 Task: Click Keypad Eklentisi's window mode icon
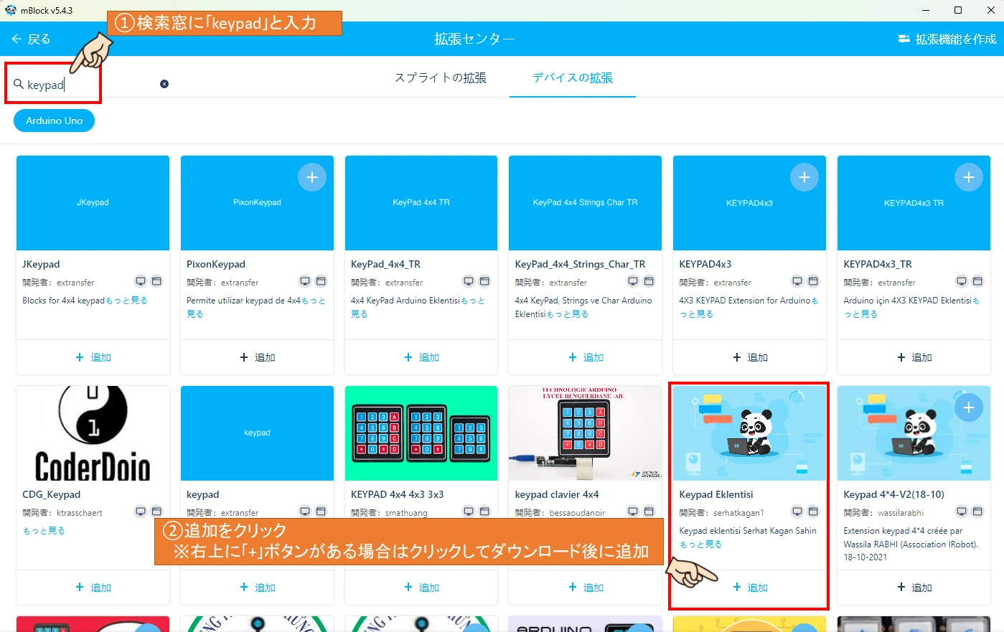point(813,511)
